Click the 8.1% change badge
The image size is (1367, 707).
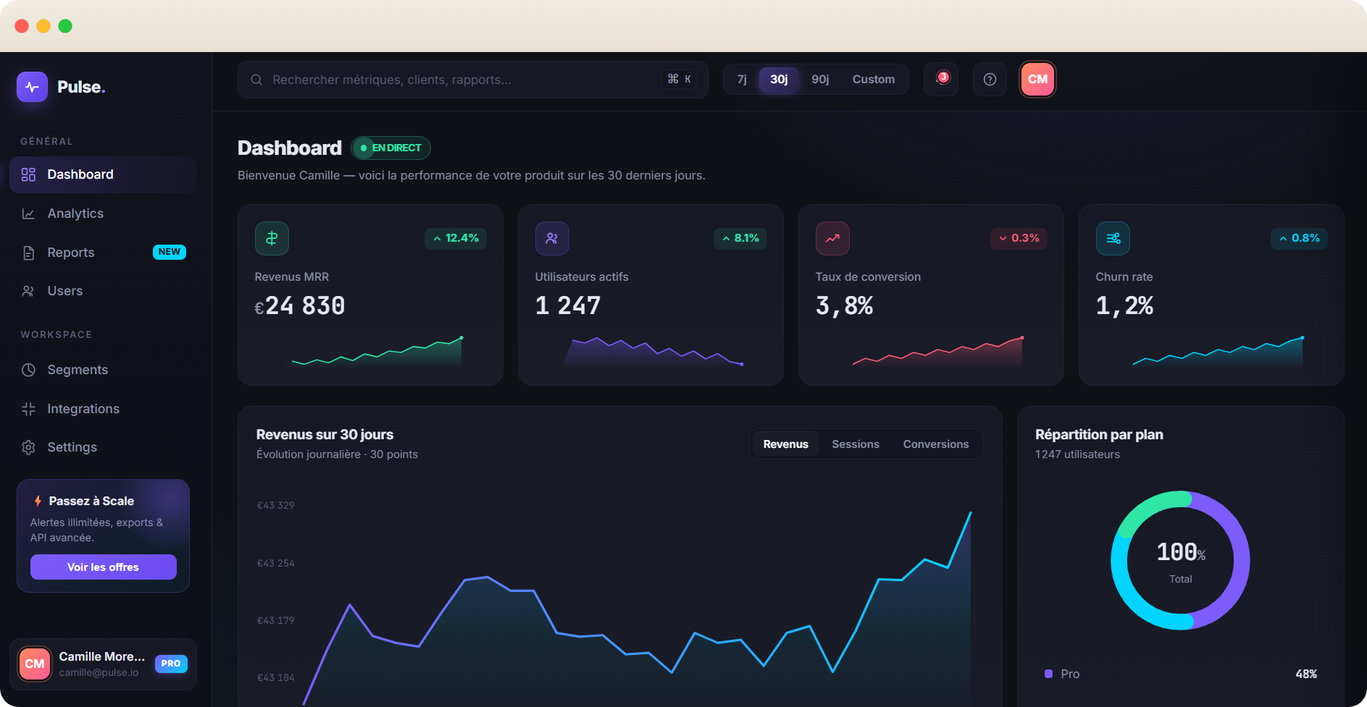click(740, 238)
